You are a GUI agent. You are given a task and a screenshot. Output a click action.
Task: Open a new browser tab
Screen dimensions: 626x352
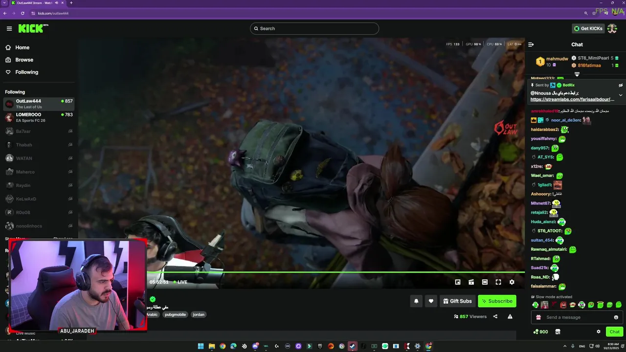click(71, 3)
